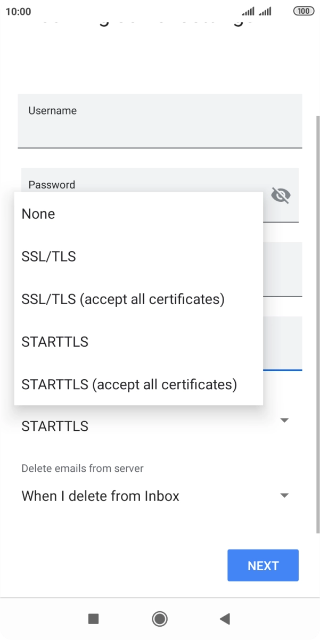Open the STARTTLS security type dropdown arrow
The height and width of the screenshot is (640, 320).
click(x=284, y=421)
